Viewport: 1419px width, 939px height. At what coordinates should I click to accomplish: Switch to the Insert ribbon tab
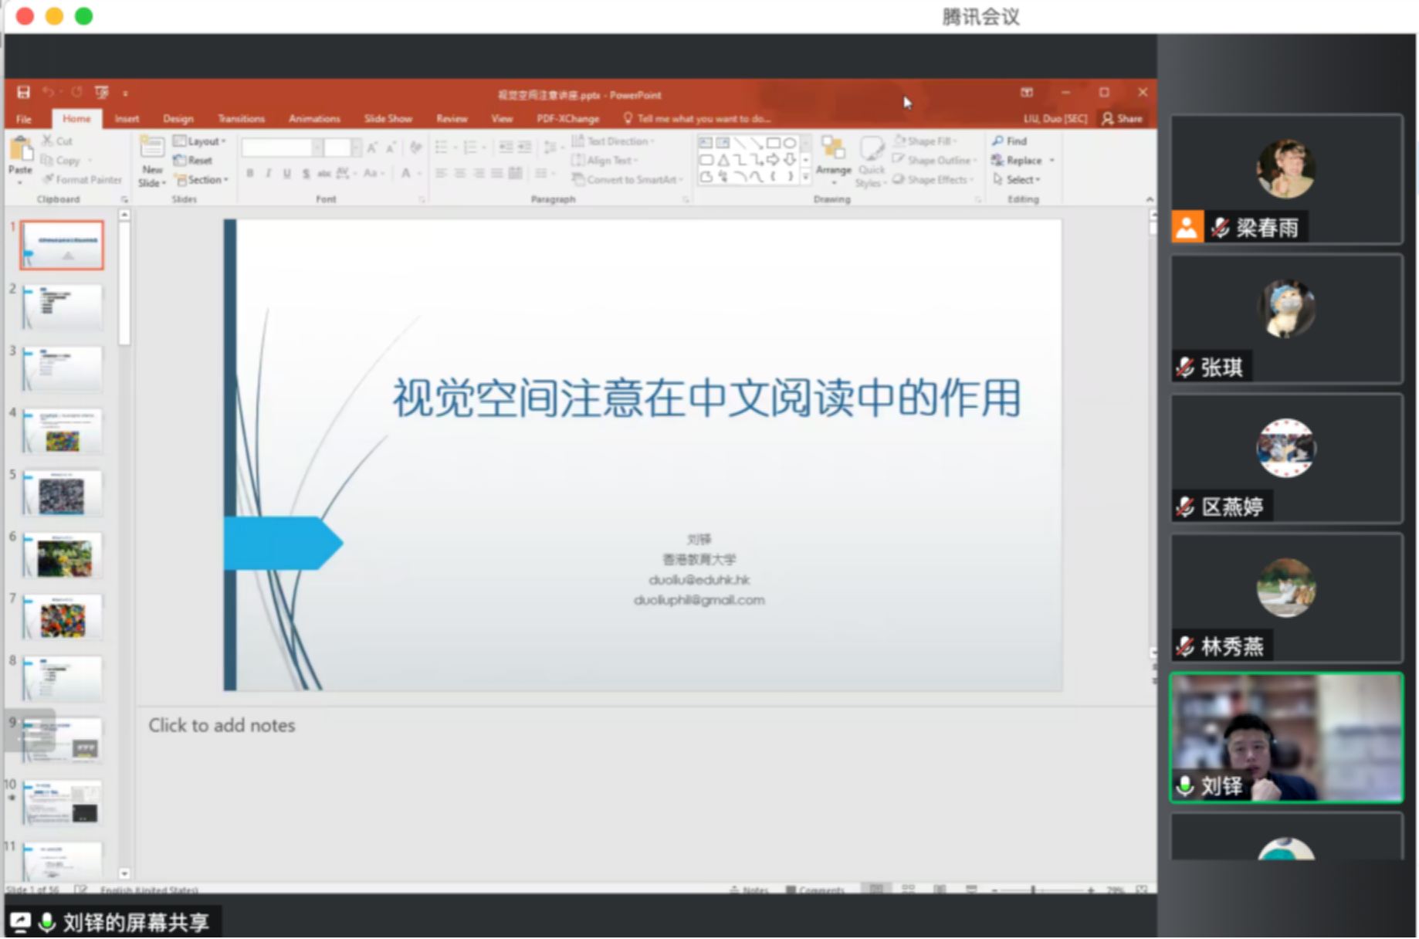[127, 119]
